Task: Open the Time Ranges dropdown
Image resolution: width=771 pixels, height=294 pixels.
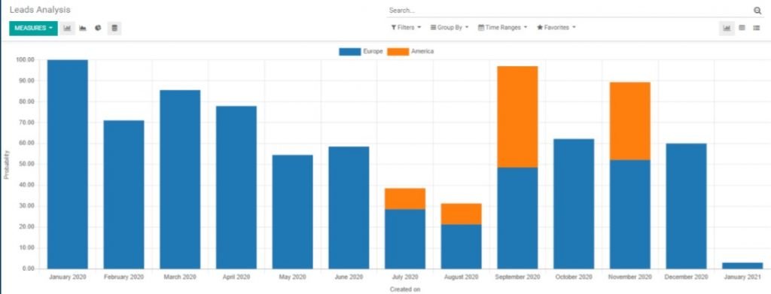Action: [502, 28]
